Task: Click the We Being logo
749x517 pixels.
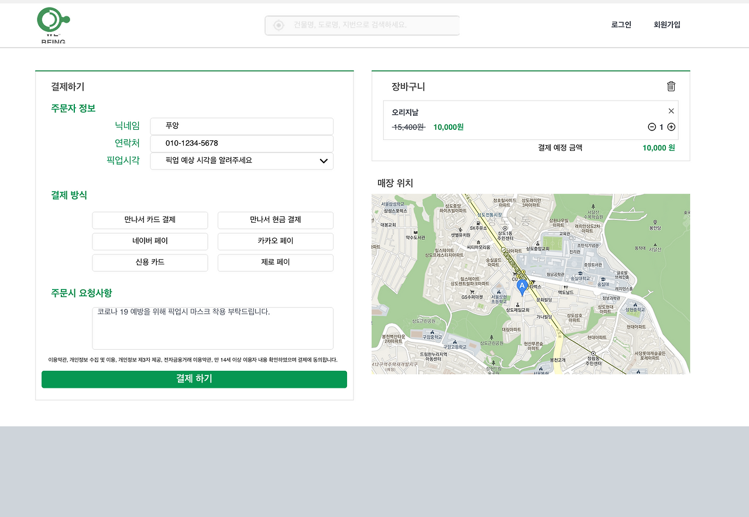Action: [53, 25]
